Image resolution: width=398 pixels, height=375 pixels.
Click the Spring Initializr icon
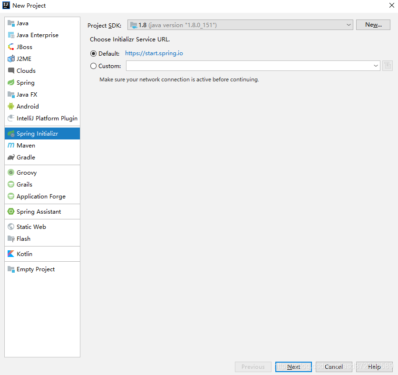[11, 133]
